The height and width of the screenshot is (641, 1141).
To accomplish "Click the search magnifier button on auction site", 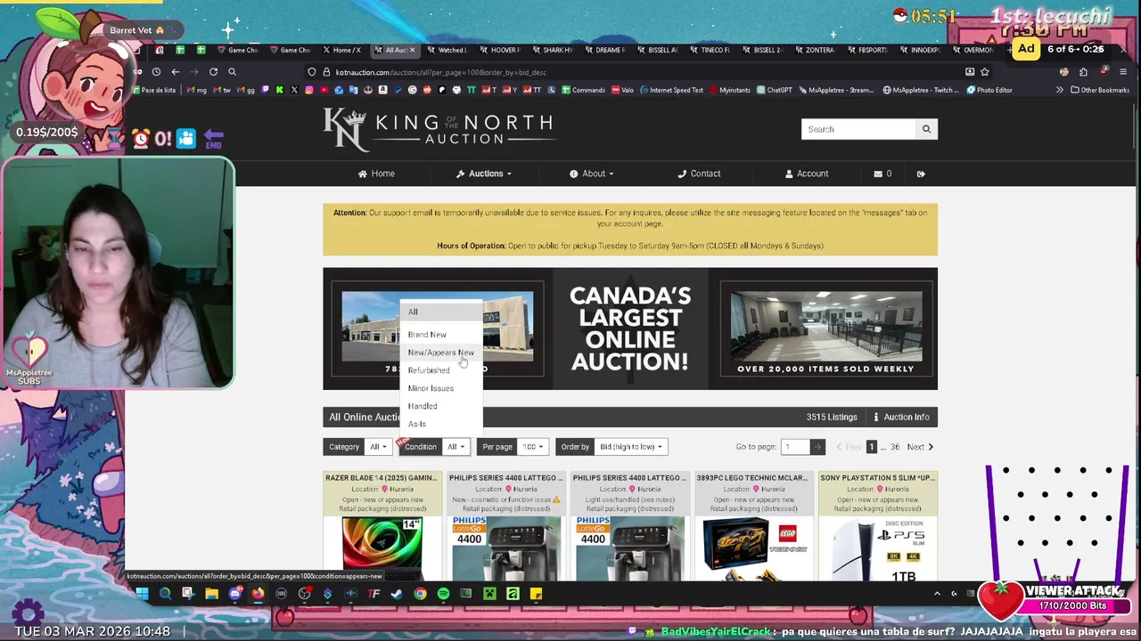I will tap(926, 129).
